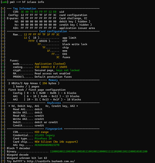The width and height of the screenshot is (155, 163).
Task: Click the 'Read AA1' debit row
Action: pyautogui.click(x=28, y=109)
